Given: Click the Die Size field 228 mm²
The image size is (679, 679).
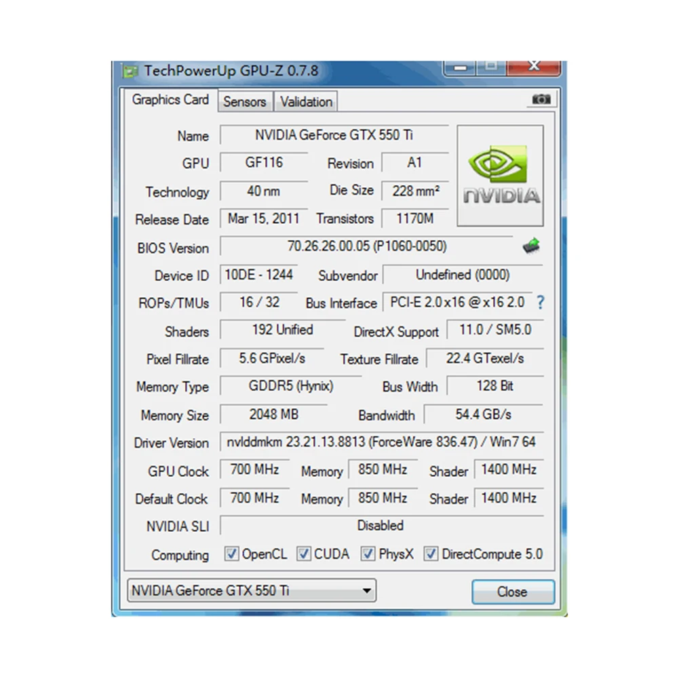Looking at the screenshot, I should (x=415, y=191).
